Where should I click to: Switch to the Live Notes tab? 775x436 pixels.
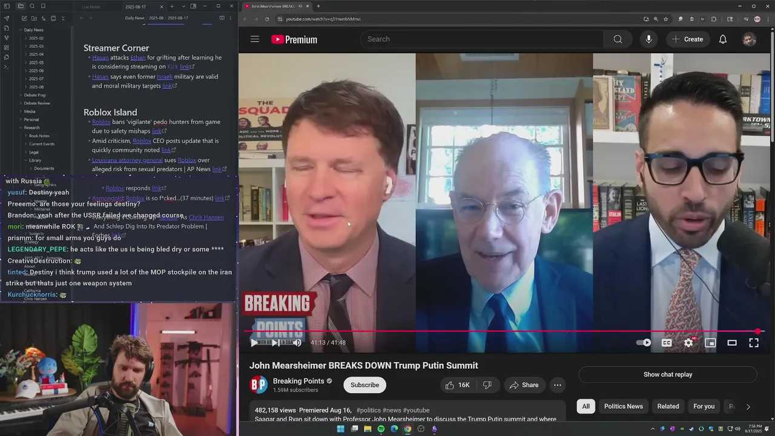91,7
